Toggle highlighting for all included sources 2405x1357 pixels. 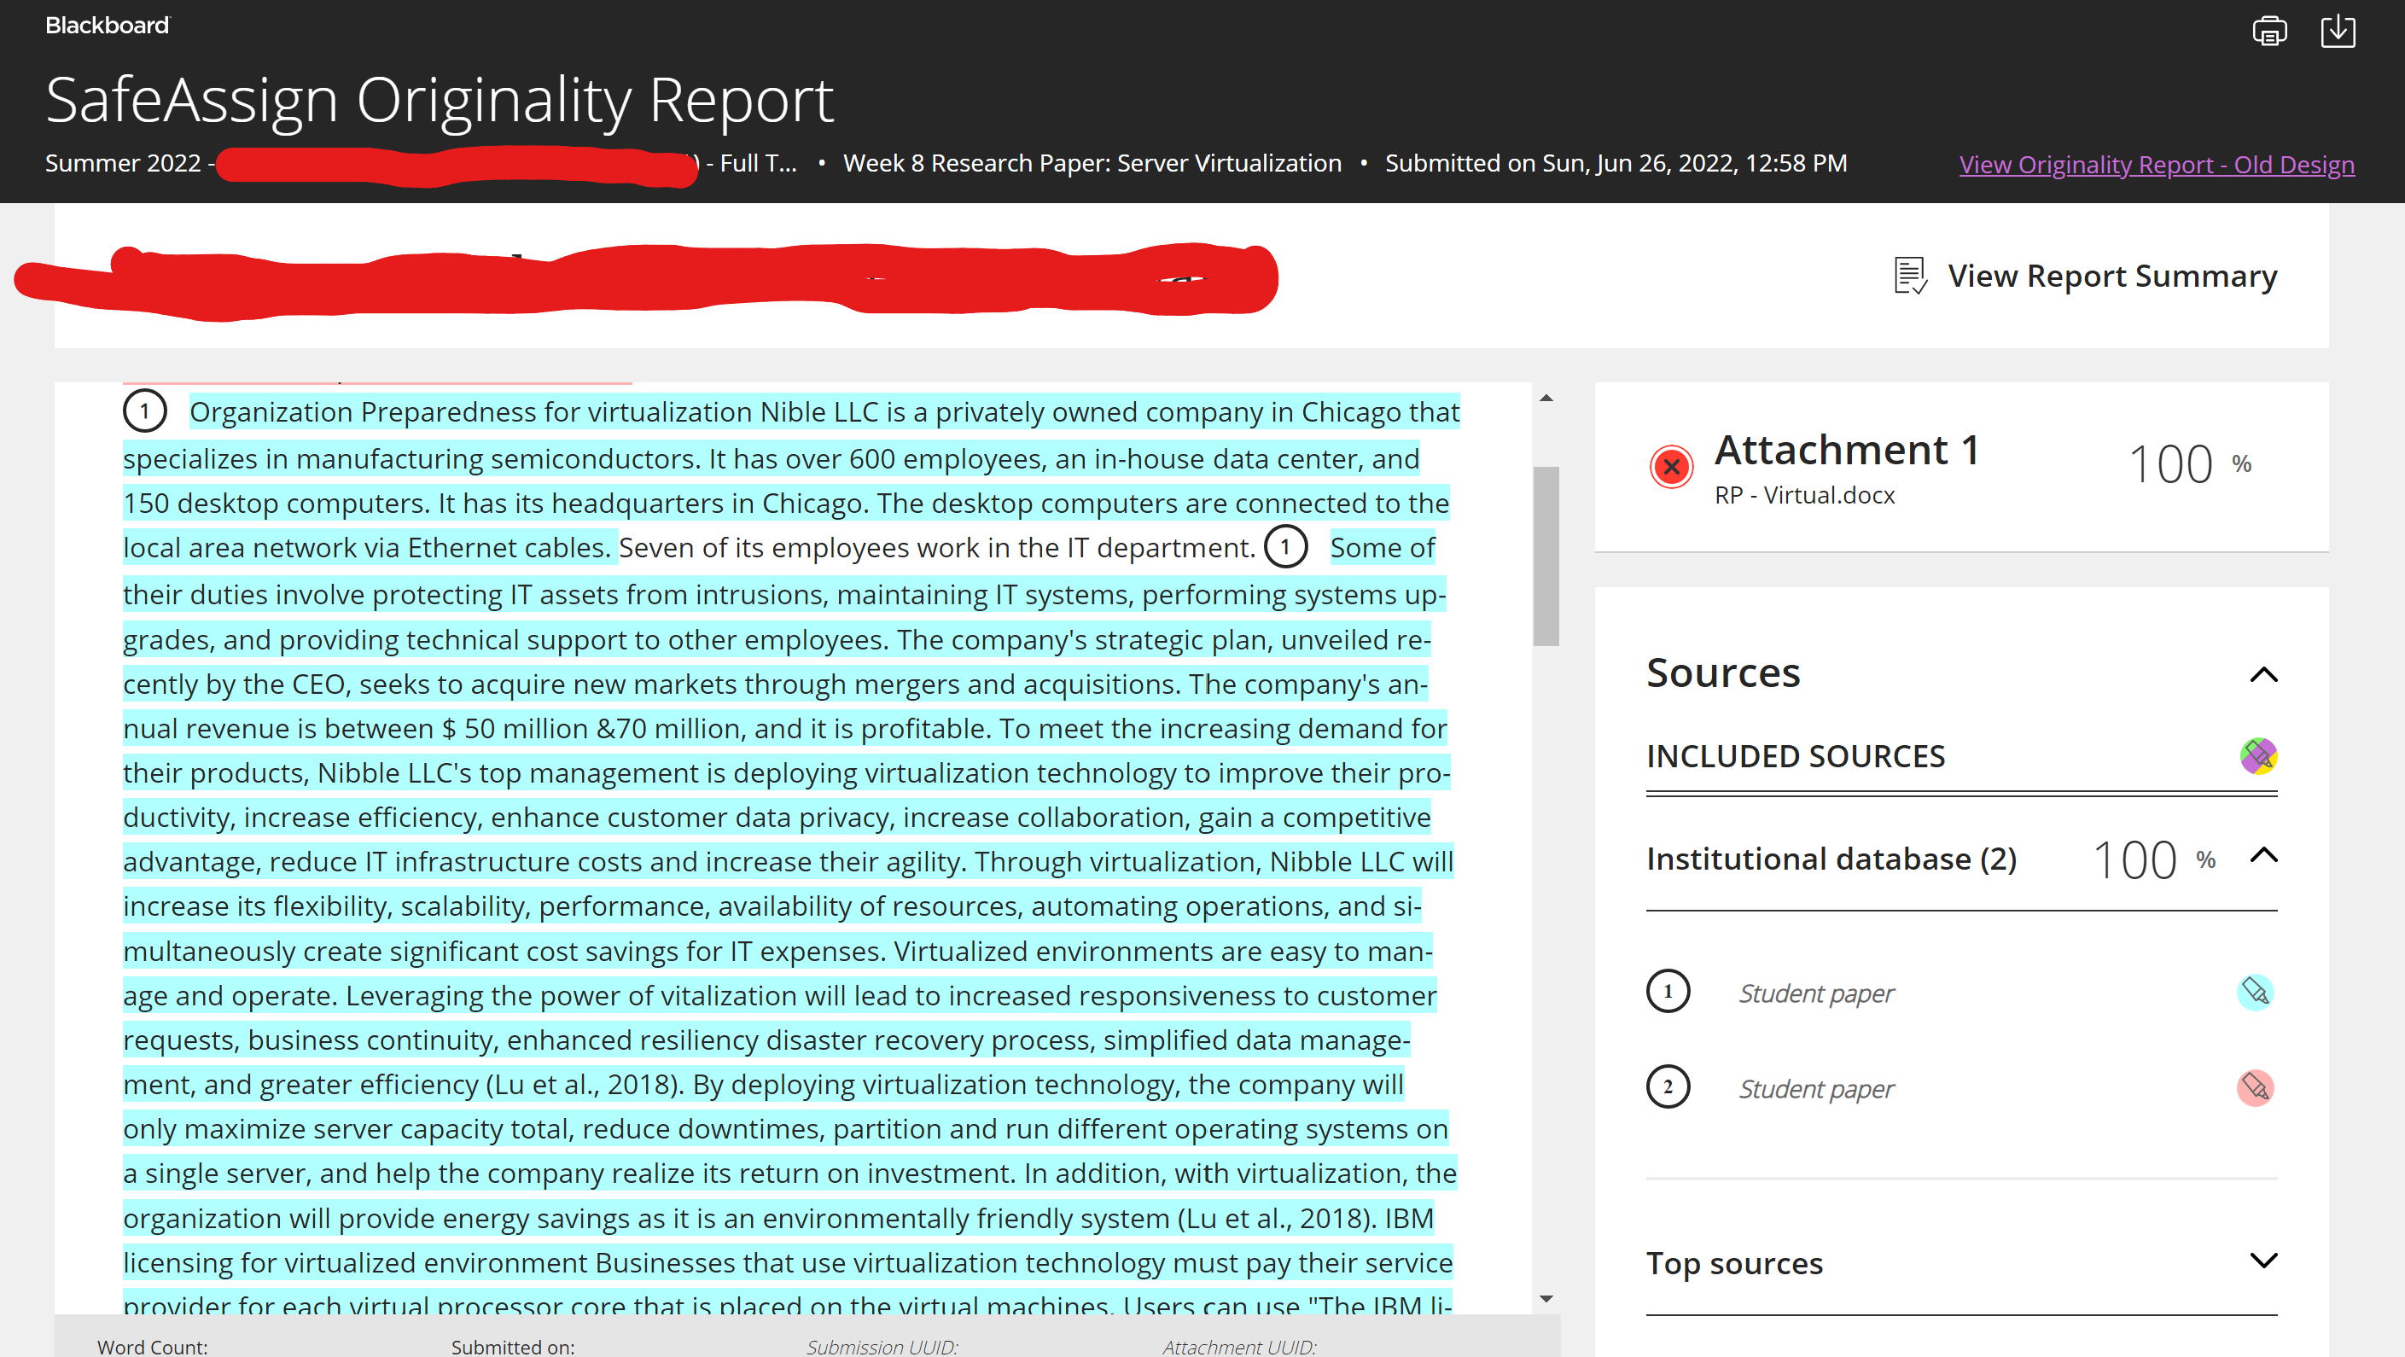tap(2257, 755)
